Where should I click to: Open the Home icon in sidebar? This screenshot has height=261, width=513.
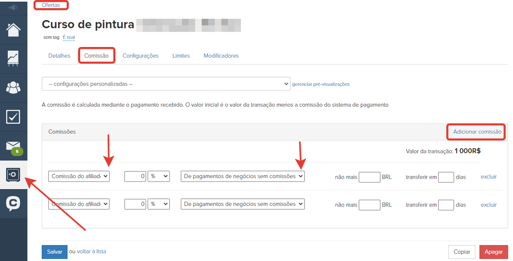coord(13,30)
